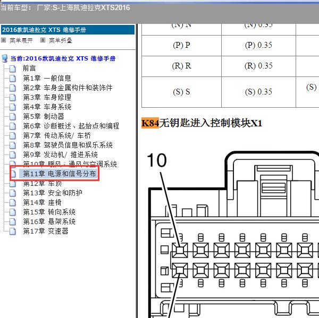
Task: Open 第8章 驾驶员信息和娱乐系统
Action: [x=68, y=145]
